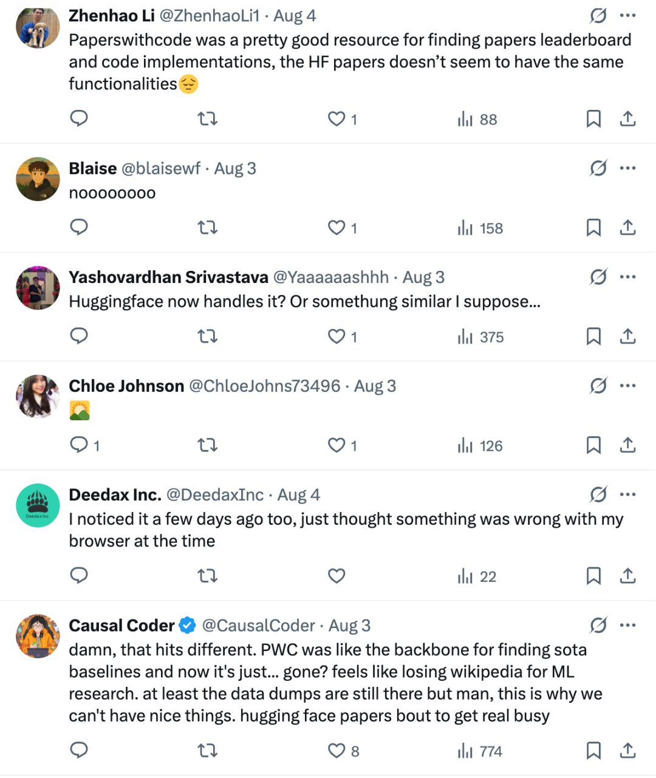
Task: Bookmark Yashovardhan Srivastava's tweet
Action: 593,336
